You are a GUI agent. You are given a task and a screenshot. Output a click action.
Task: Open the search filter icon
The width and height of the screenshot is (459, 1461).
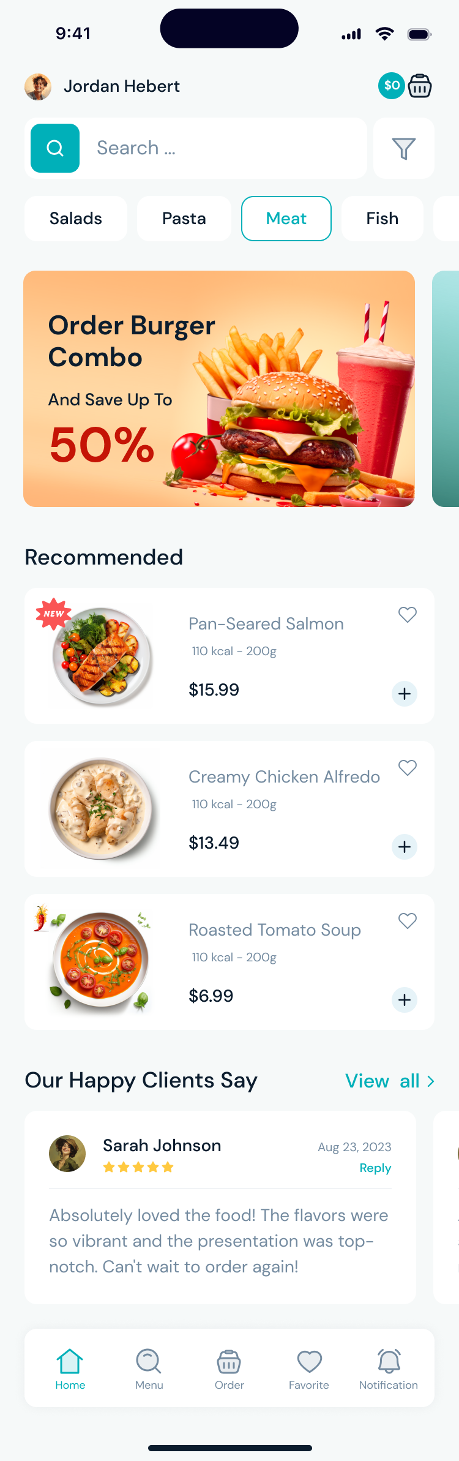[403, 148]
